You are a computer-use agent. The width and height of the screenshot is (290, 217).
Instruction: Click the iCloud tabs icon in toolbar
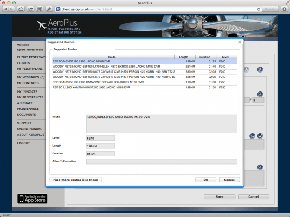(x=21, y=9)
